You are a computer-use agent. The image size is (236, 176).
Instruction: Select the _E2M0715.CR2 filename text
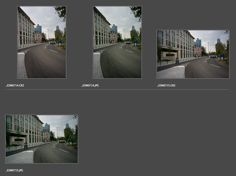[x=166, y=85]
